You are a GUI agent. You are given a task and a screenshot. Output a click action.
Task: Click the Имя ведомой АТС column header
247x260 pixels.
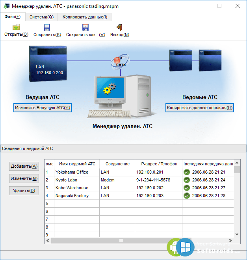tap(77, 164)
